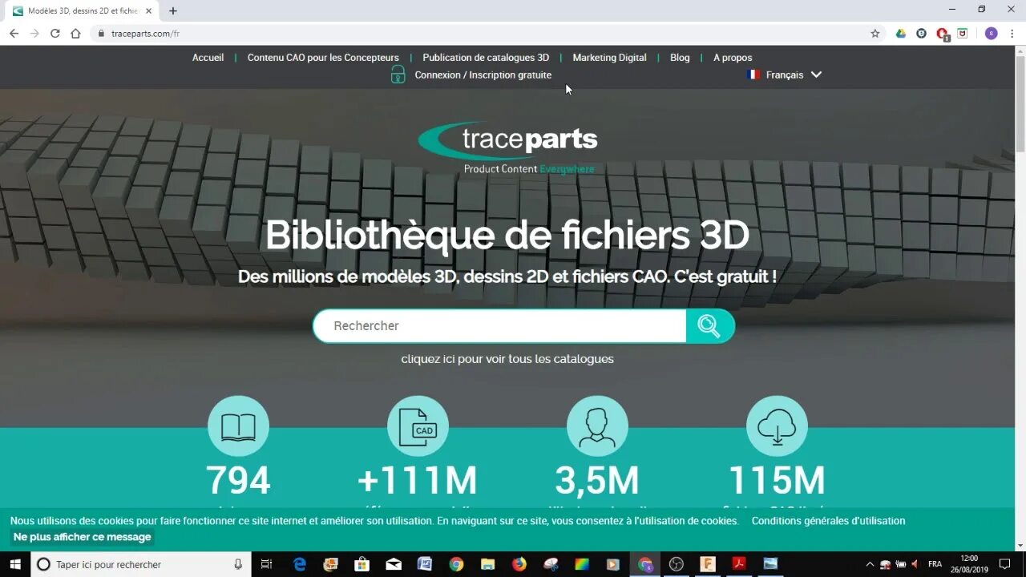The width and height of the screenshot is (1026, 577).
Task: Click the 3,5M statistic number
Action: 597,481
